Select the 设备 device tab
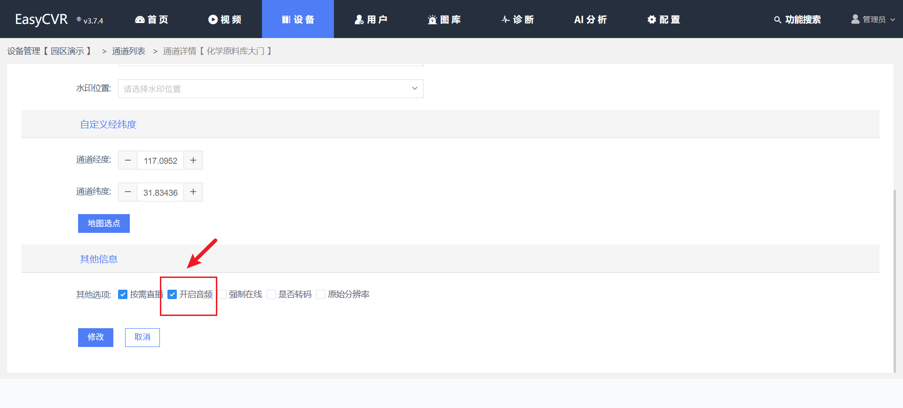The image size is (903, 408). [298, 19]
